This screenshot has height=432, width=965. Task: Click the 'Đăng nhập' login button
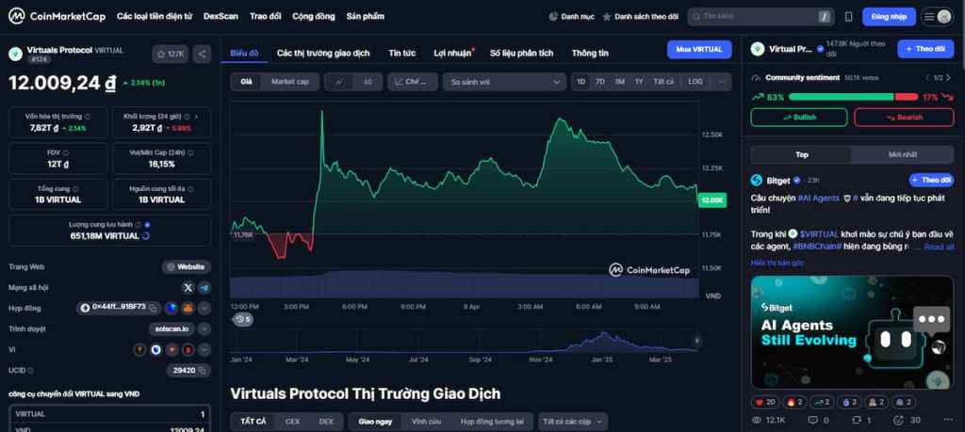[x=889, y=17]
